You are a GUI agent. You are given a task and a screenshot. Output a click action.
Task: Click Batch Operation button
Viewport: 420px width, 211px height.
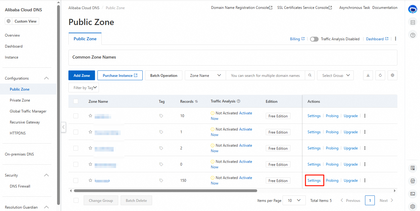pyautogui.click(x=164, y=75)
